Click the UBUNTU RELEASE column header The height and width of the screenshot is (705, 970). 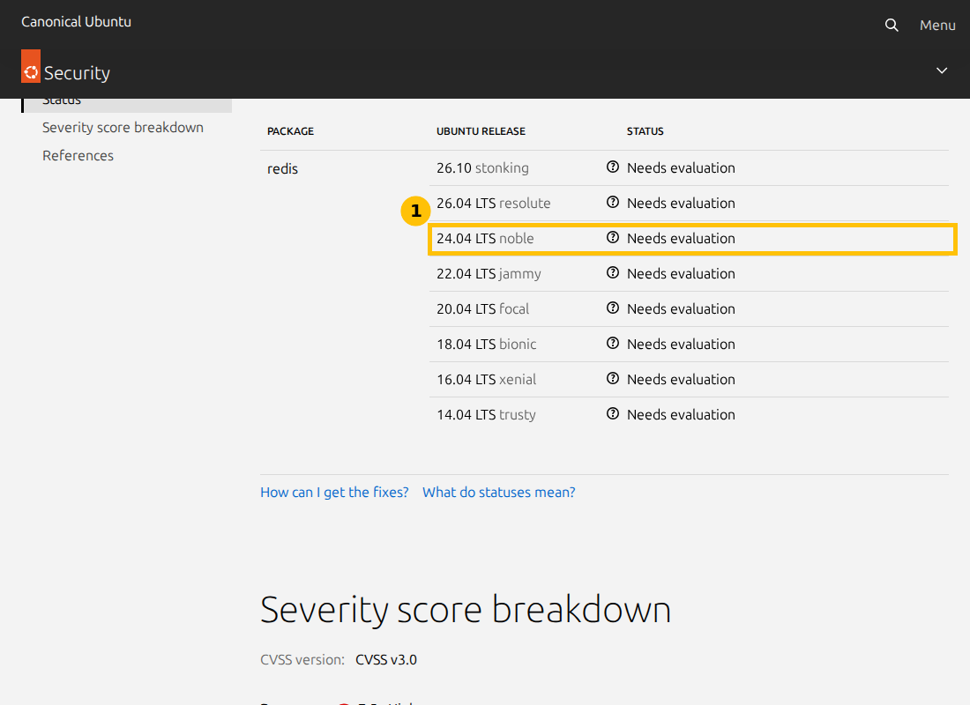pyautogui.click(x=481, y=131)
